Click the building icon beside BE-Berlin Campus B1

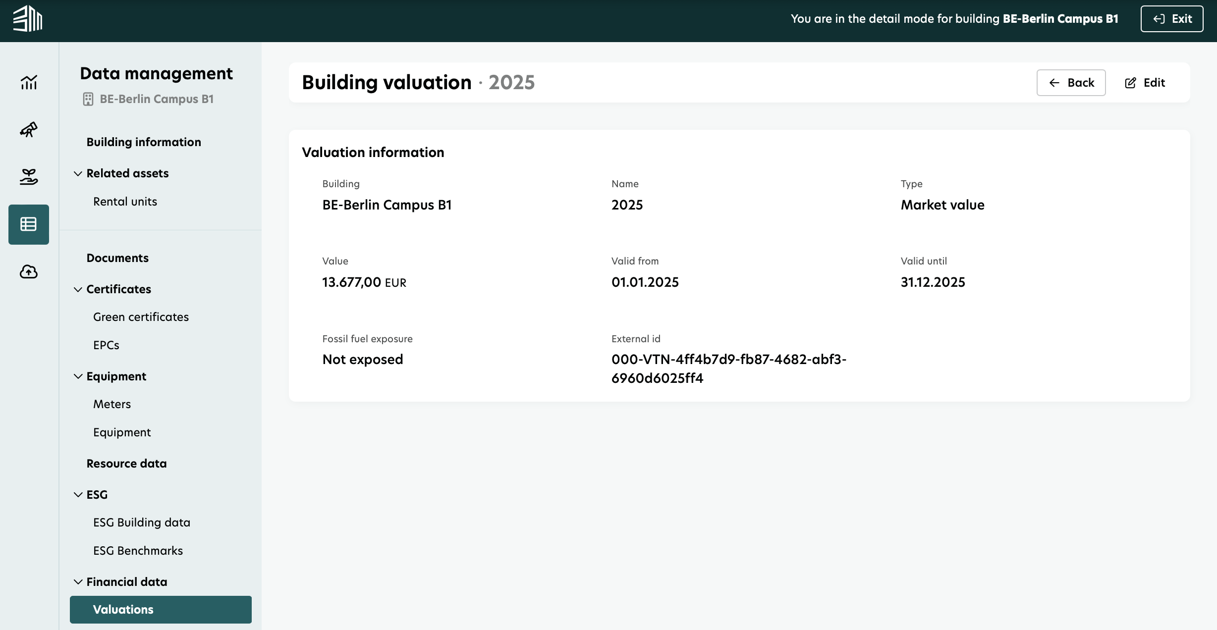pyautogui.click(x=88, y=99)
